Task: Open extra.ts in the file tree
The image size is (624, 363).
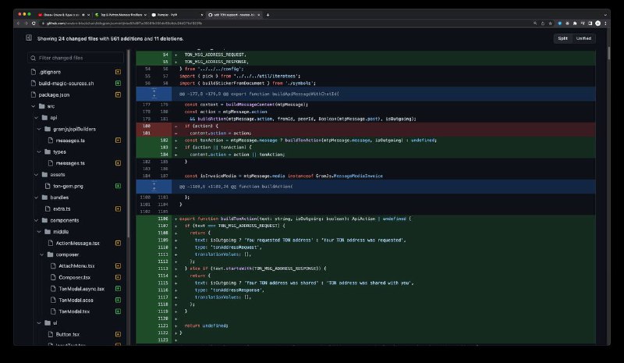Action: (x=62, y=208)
